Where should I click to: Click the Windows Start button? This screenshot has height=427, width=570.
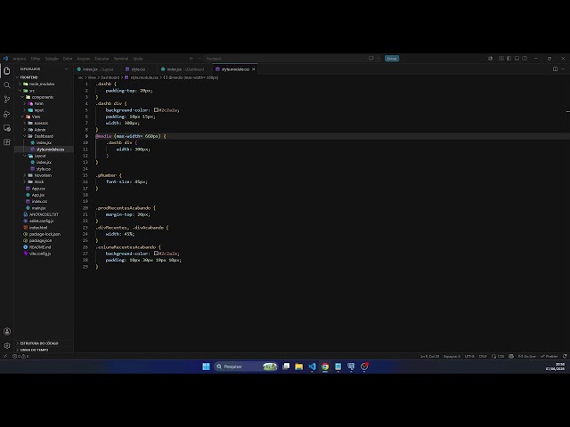(206, 367)
